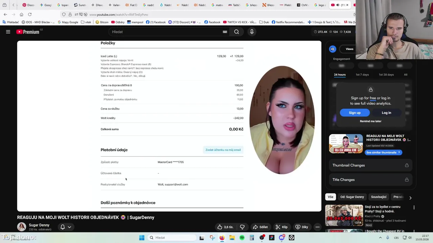
Task: Click Zaslat účtenku na můj email link
Action: (223, 150)
